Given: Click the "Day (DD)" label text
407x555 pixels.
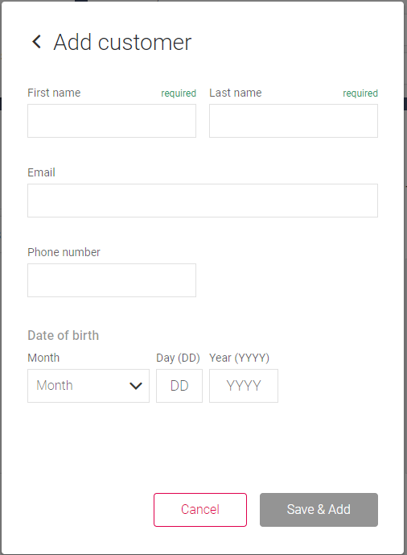Looking at the screenshot, I should pyautogui.click(x=178, y=358).
